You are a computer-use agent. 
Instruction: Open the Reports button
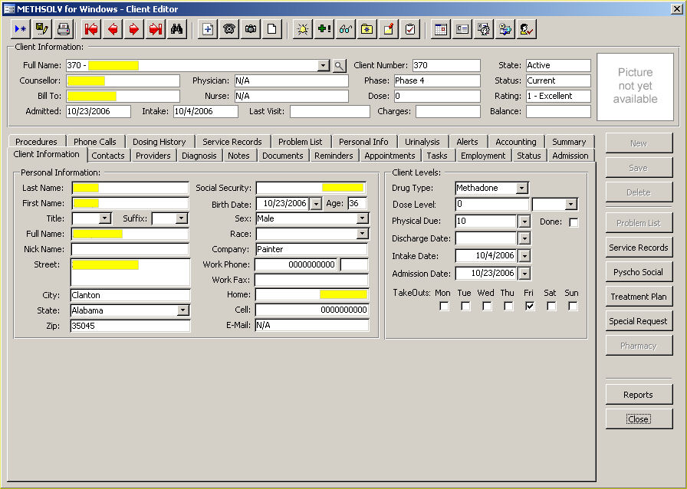[639, 395]
